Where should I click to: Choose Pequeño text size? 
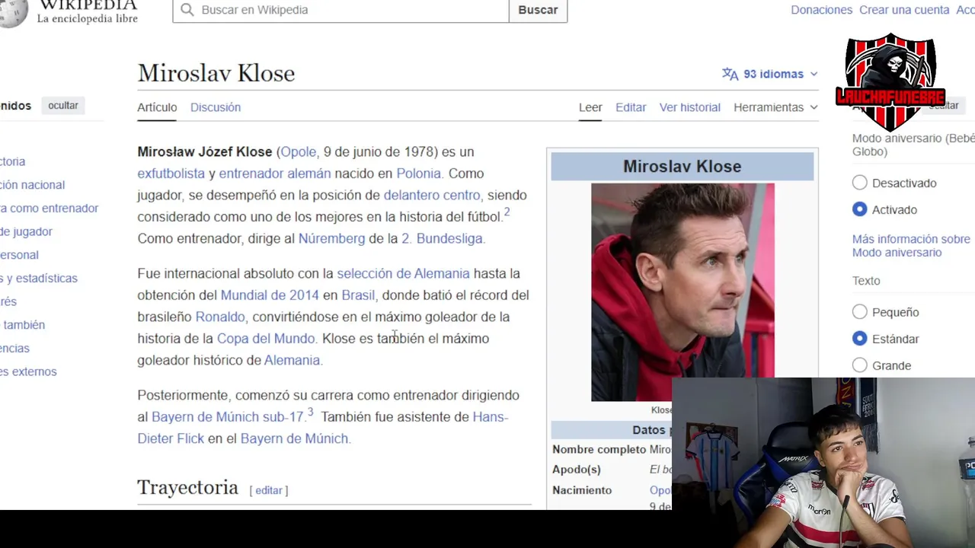860,312
